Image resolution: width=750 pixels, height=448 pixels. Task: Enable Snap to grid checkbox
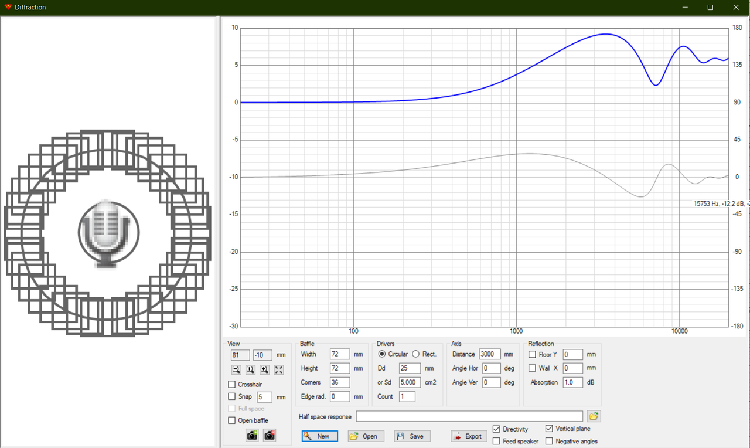tap(232, 397)
